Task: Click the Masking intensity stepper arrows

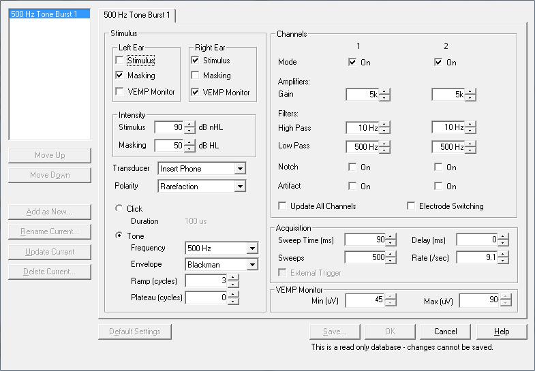Action: pyautogui.click(x=189, y=146)
